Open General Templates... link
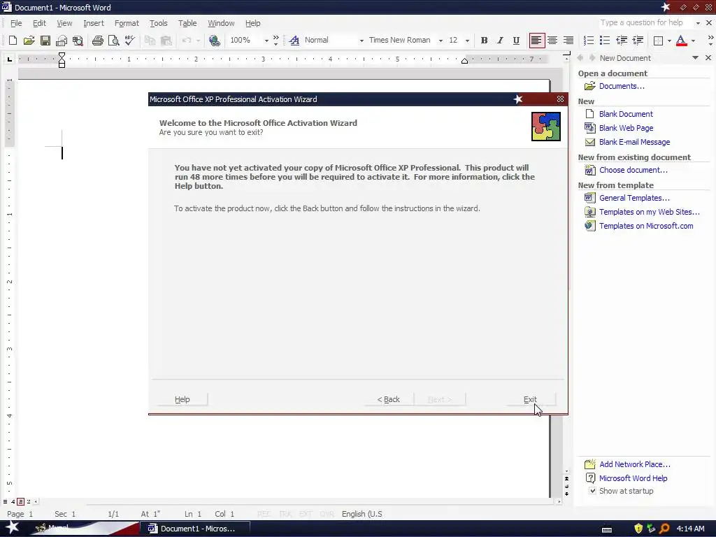This screenshot has height=537, width=716. pos(634,198)
